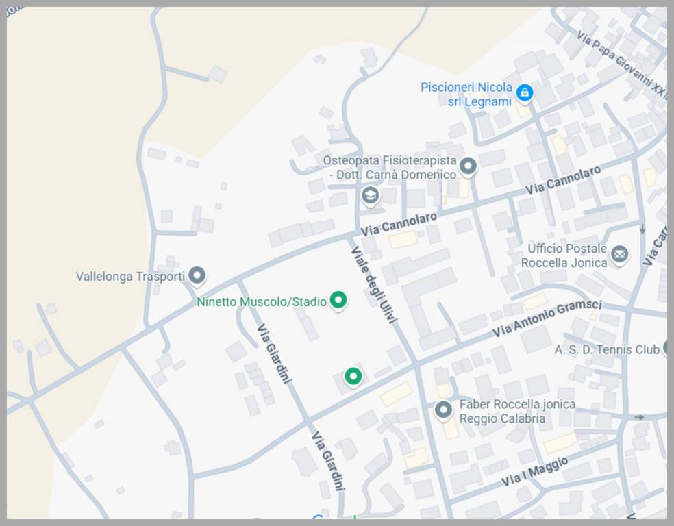The height and width of the screenshot is (526, 674).
Task: Click the Faber Roccella jonica pin icon
Action: (x=444, y=410)
